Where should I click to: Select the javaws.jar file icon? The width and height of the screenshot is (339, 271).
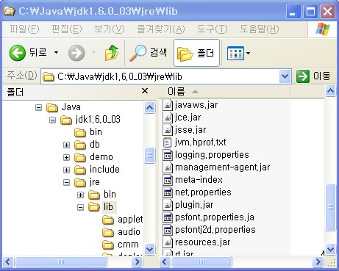[168, 105]
